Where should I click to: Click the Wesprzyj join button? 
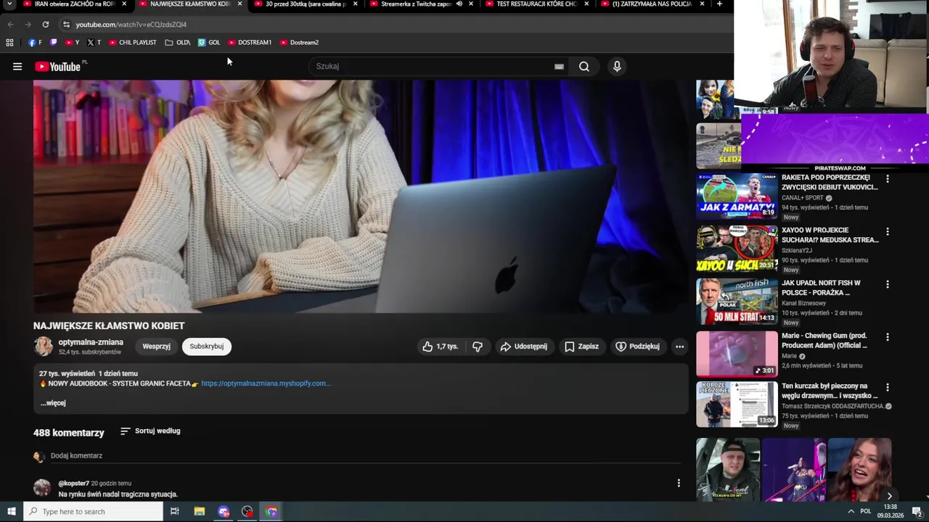[x=157, y=347]
